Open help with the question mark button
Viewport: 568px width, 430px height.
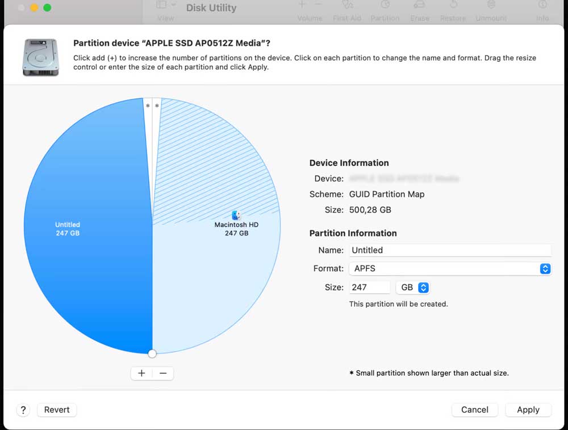[x=23, y=410]
